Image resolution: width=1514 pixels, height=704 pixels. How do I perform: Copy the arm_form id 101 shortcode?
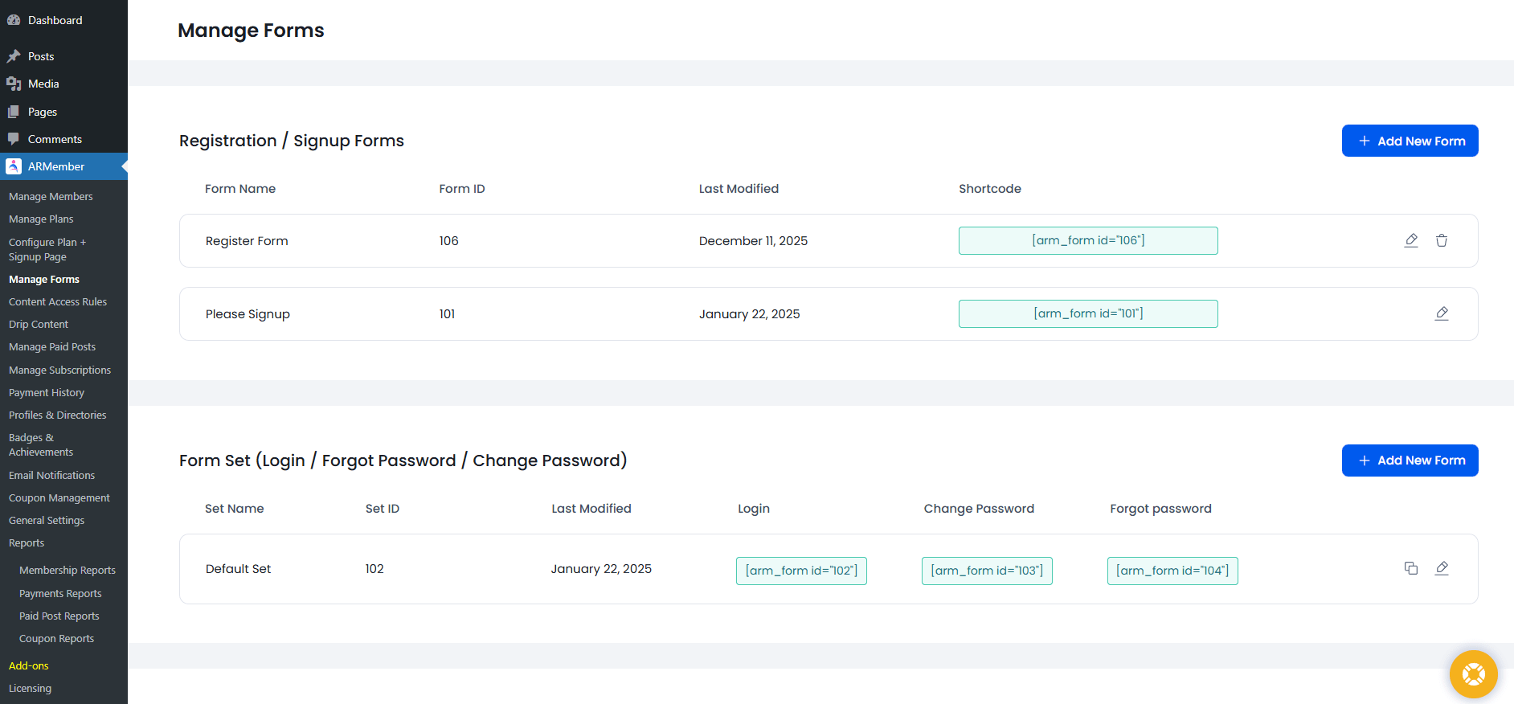[1088, 313]
